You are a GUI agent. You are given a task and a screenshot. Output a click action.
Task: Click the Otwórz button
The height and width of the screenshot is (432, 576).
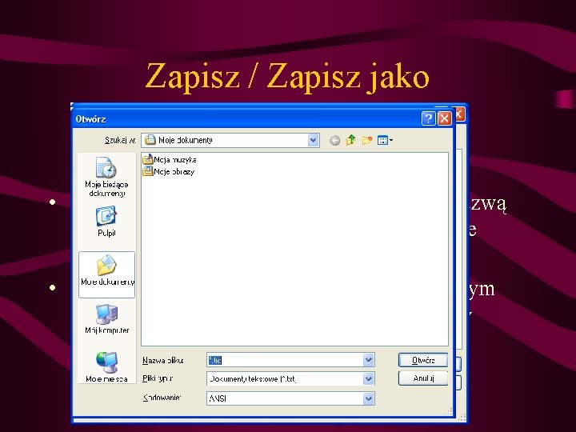[x=423, y=360]
